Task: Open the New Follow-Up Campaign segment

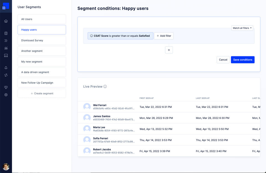Action: click(x=42, y=83)
